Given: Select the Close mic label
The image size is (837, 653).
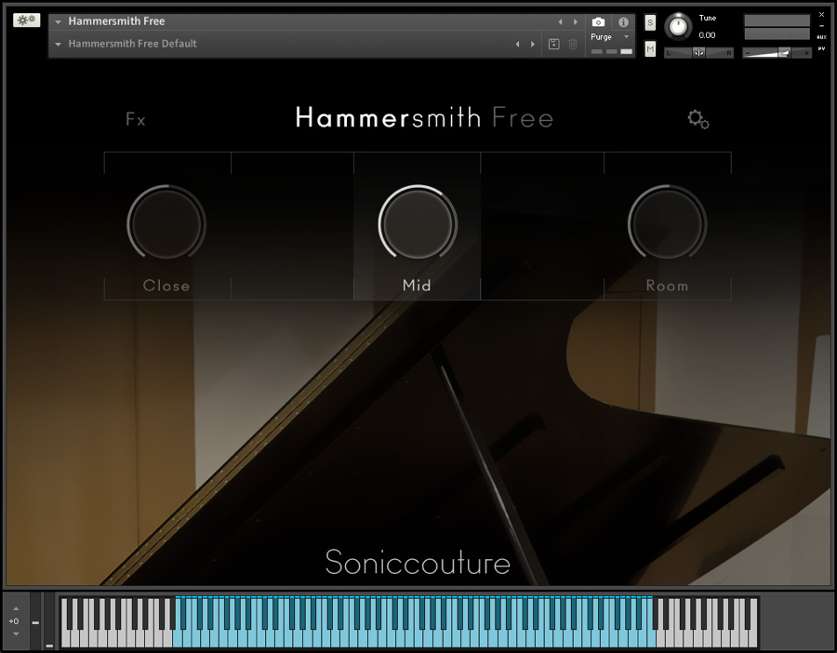Looking at the screenshot, I should pyautogui.click(x=166, y=286).
